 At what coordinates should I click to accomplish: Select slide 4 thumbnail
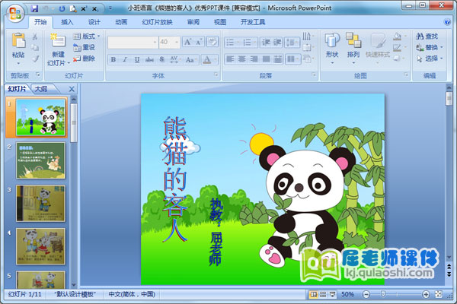point(41,246)
